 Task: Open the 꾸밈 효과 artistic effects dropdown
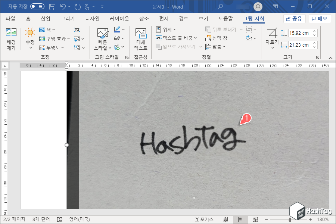tap(54, 39)
